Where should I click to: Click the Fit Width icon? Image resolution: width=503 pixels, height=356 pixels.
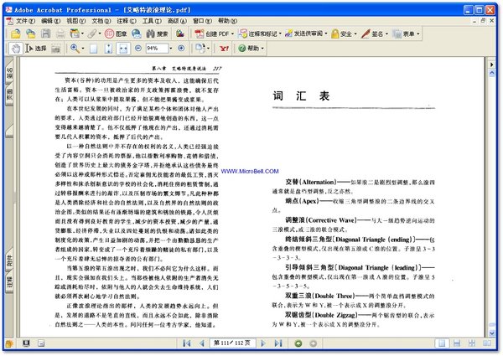coord(123,49)
